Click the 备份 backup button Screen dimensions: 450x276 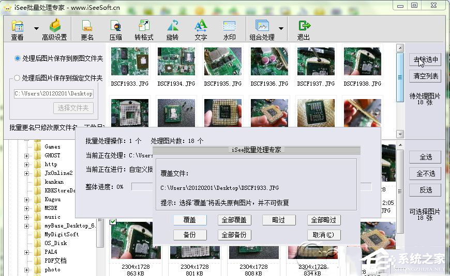click(x=190, y=235)
